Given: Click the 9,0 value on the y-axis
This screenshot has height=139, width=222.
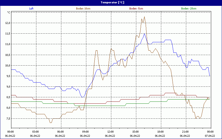Looking at the screenshot, I should [x=7, y=87].
